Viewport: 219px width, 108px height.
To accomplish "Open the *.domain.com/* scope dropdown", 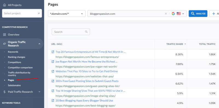I will pyautogui.click(x=67, y=14).
